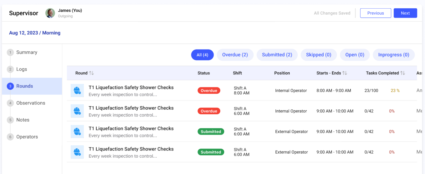Image resolution: width=425 pixels, height=174 pixels.
Task: Select the All (4) filter chip
Action: [202, 55]
